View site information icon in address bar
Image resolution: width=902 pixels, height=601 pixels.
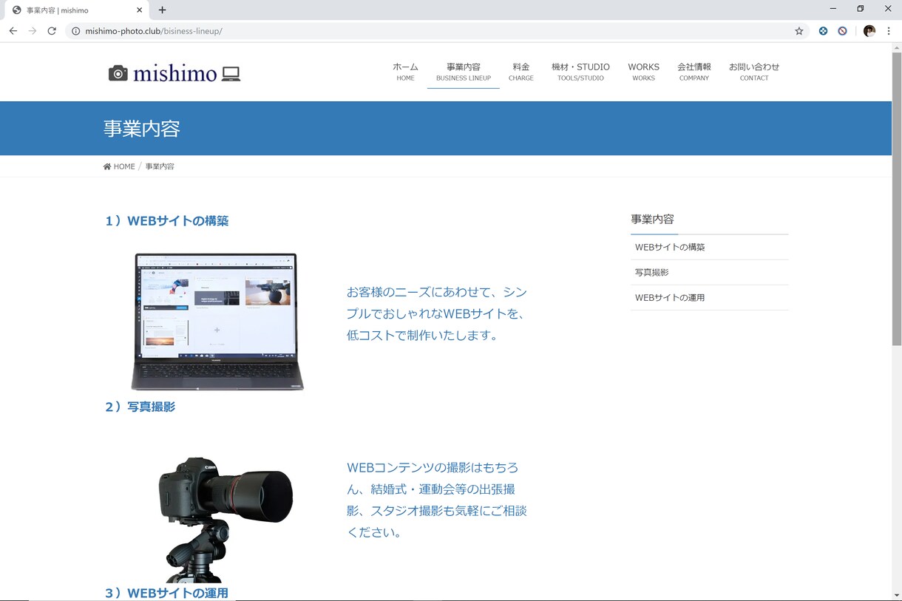pyautogui.click(x=75, y=31)
